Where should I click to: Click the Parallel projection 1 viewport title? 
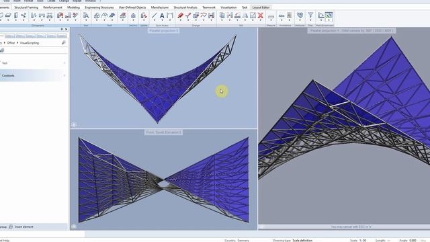coord(351,30)
